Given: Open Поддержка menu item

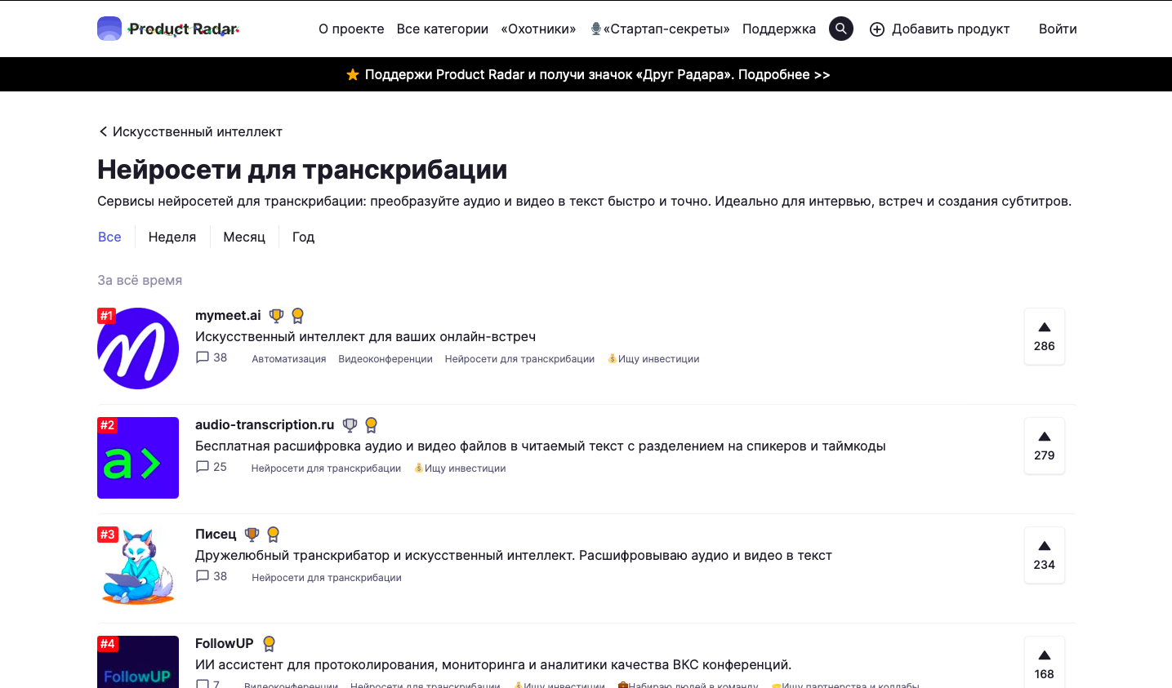Looking at the screenshot, I should coord(779,29).
